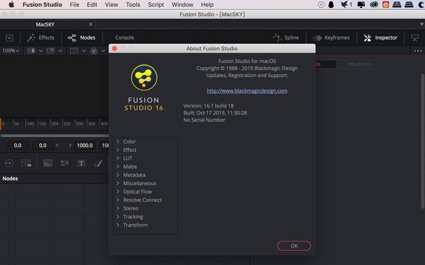Open the Inspector three-dots options menu
The width and height of the screenshot is (425, 265).
[418, 50]
